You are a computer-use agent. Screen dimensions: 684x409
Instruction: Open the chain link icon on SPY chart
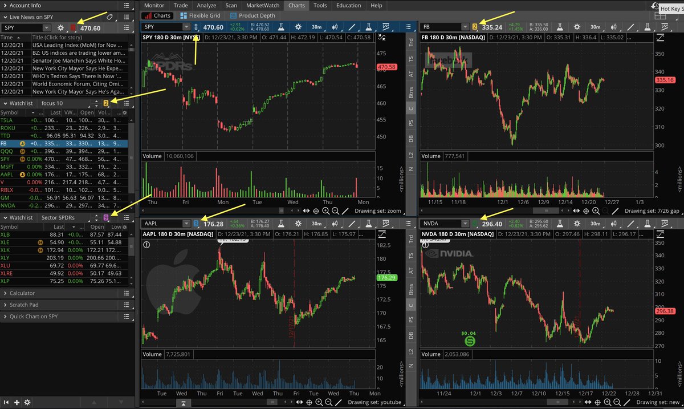[x=196, y=27]
